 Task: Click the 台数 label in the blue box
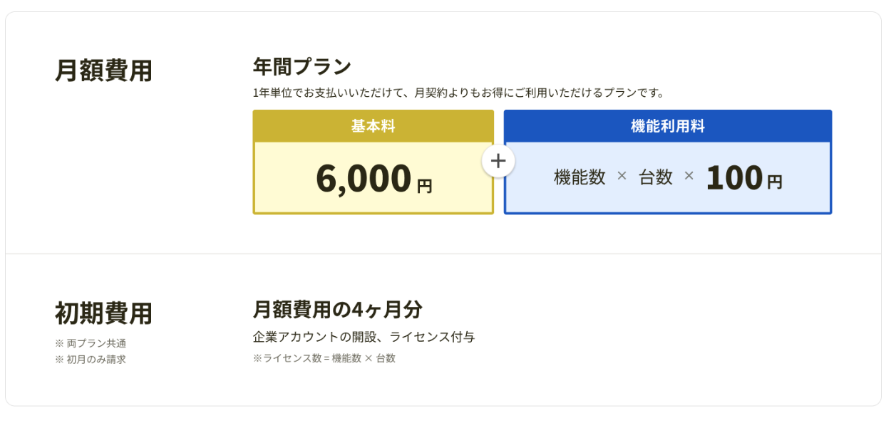tap(656, 177)
